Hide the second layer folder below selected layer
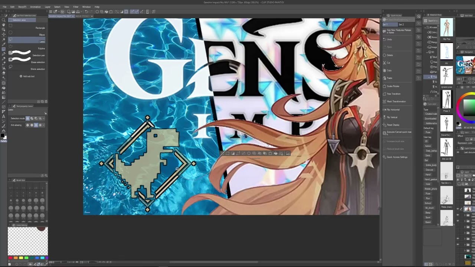 point(458,221)
